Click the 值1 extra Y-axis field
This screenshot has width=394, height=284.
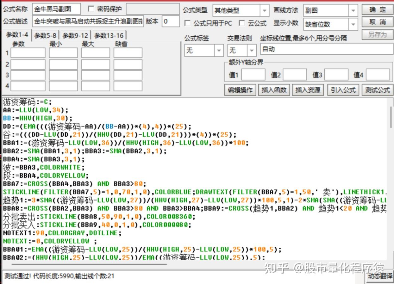point(253,75)
